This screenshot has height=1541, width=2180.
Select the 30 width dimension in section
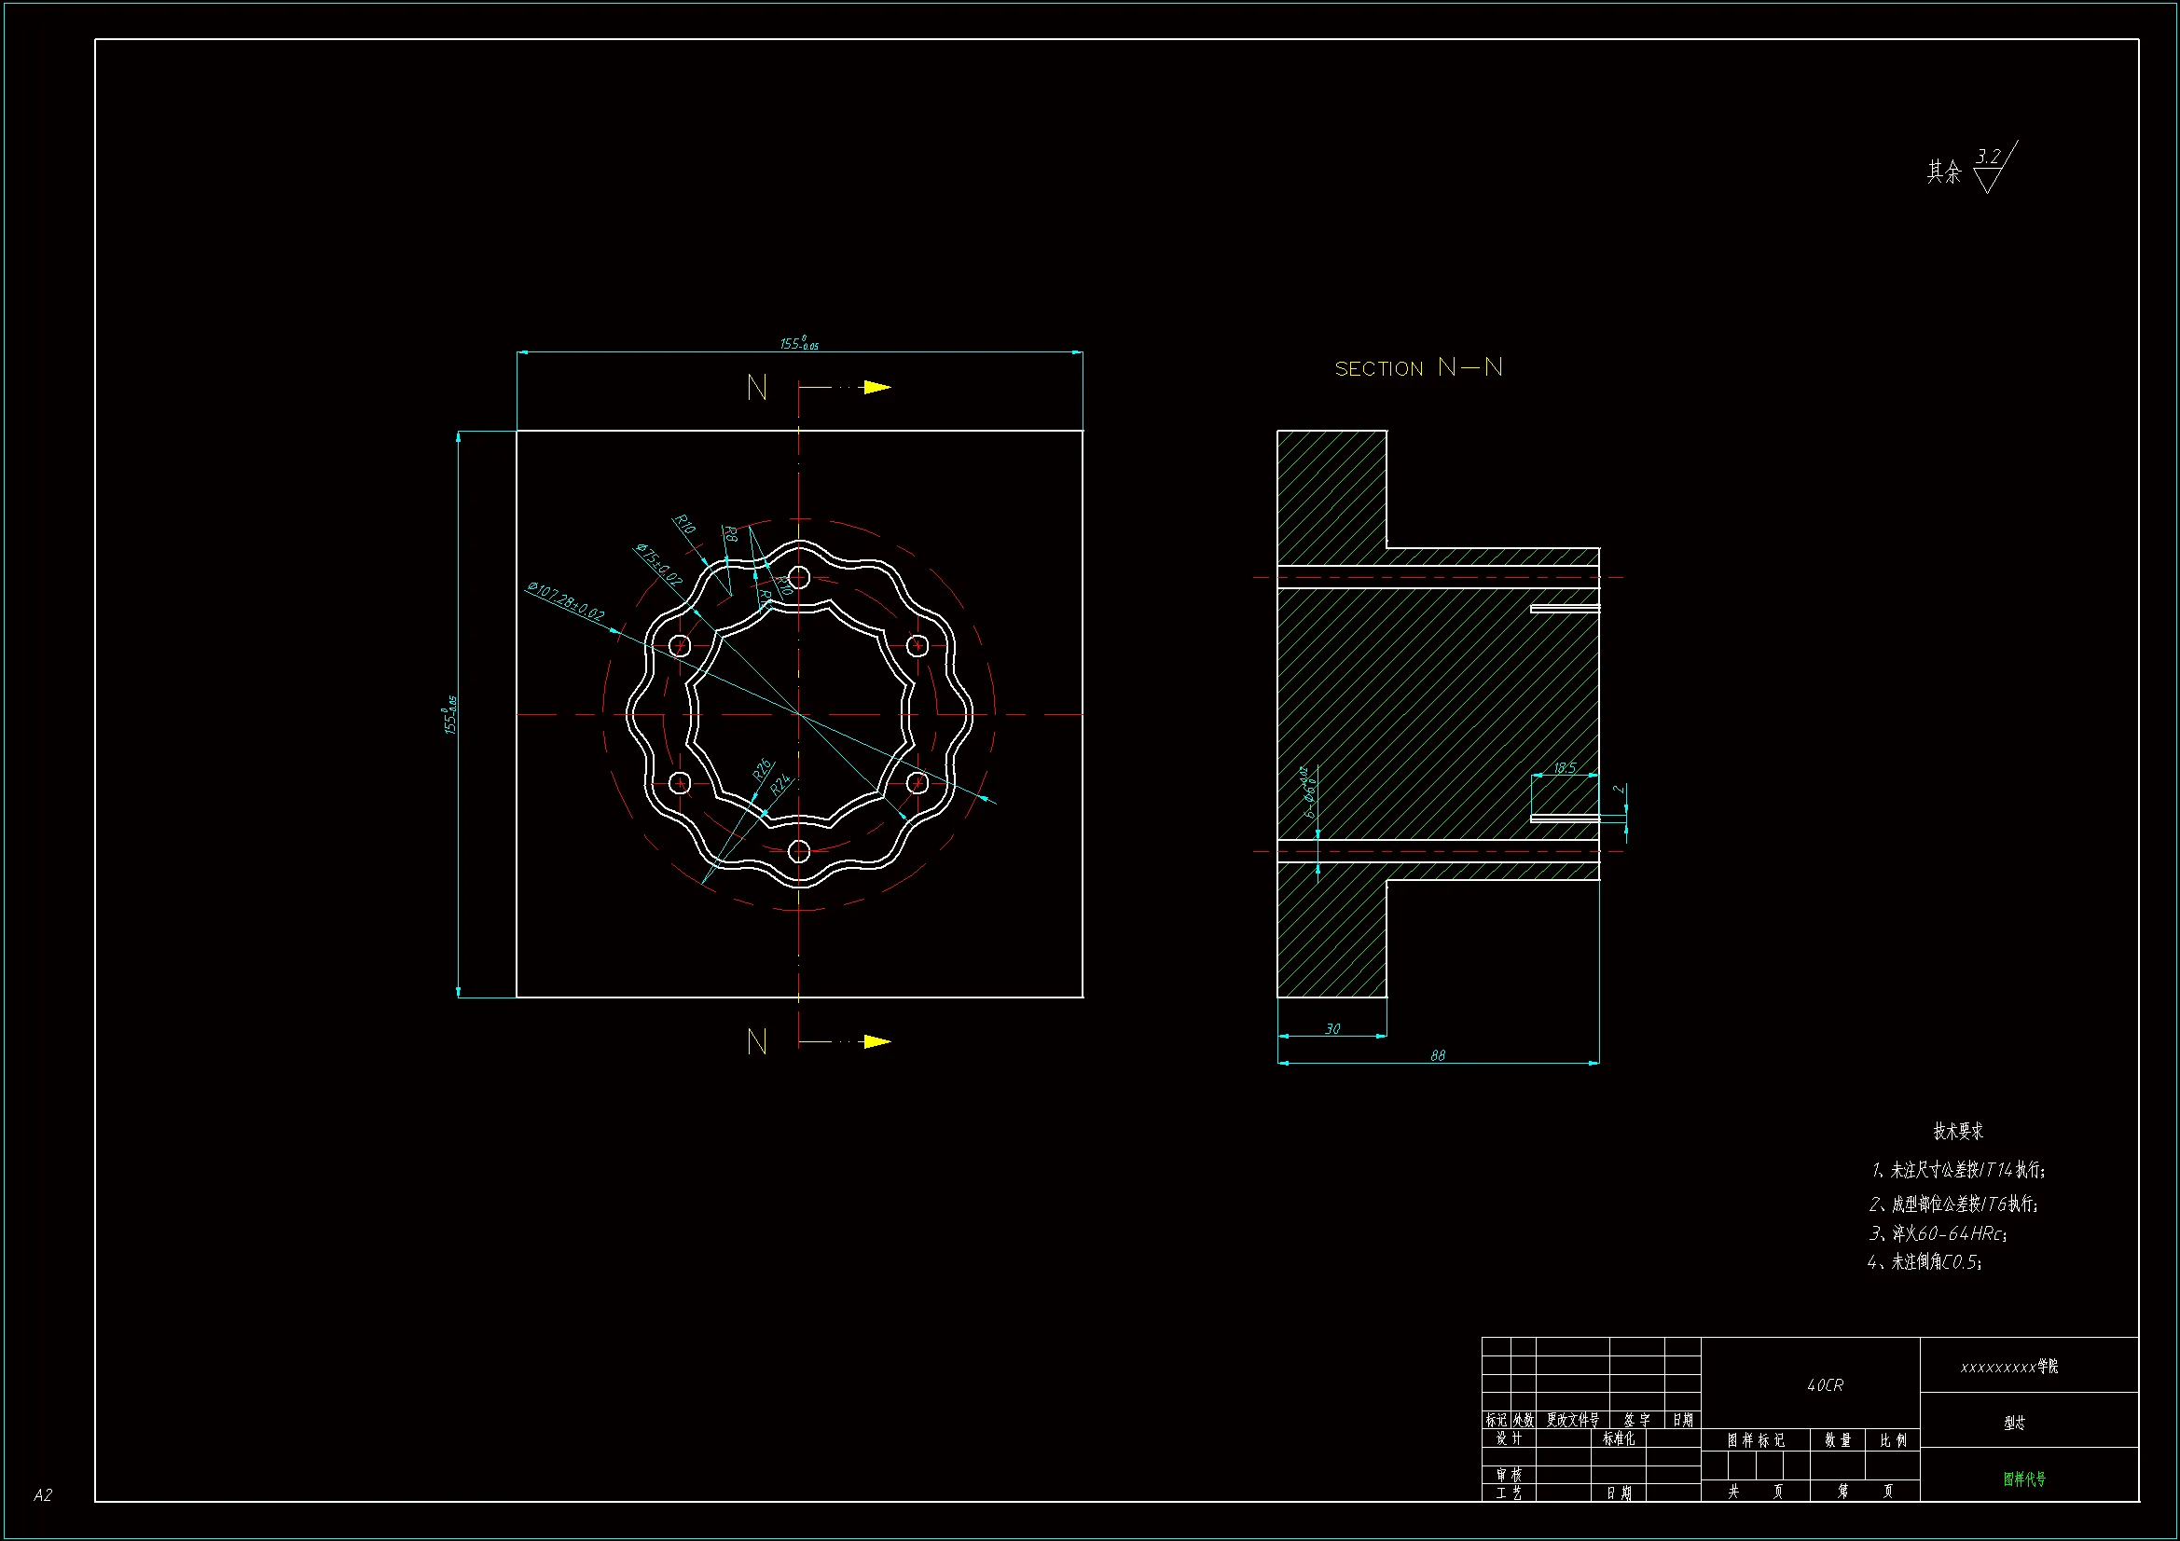(x=1332, y=1028)
